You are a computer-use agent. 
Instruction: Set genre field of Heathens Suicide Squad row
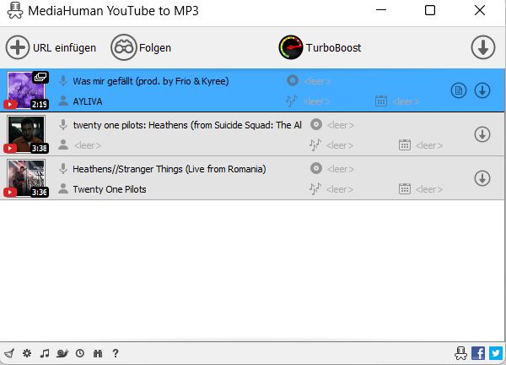(x=340, y=145)
